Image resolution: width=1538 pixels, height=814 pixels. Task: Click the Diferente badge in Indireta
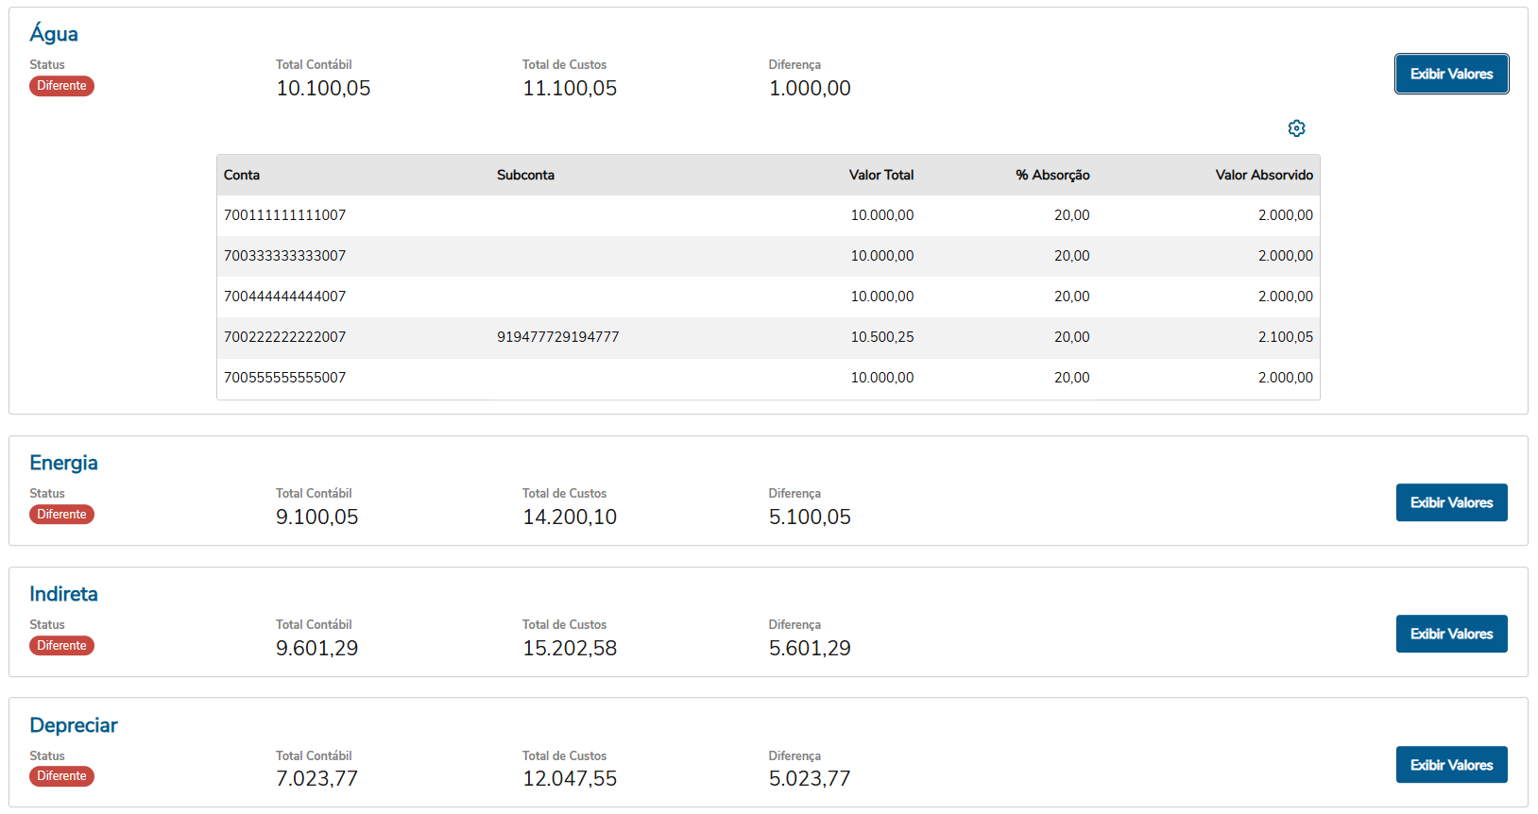61,646
